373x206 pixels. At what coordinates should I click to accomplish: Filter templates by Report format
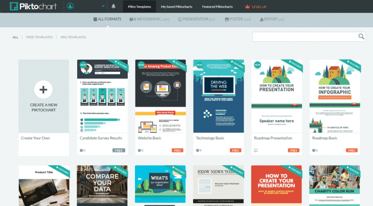pyautogui.click(x=271, y=19)
